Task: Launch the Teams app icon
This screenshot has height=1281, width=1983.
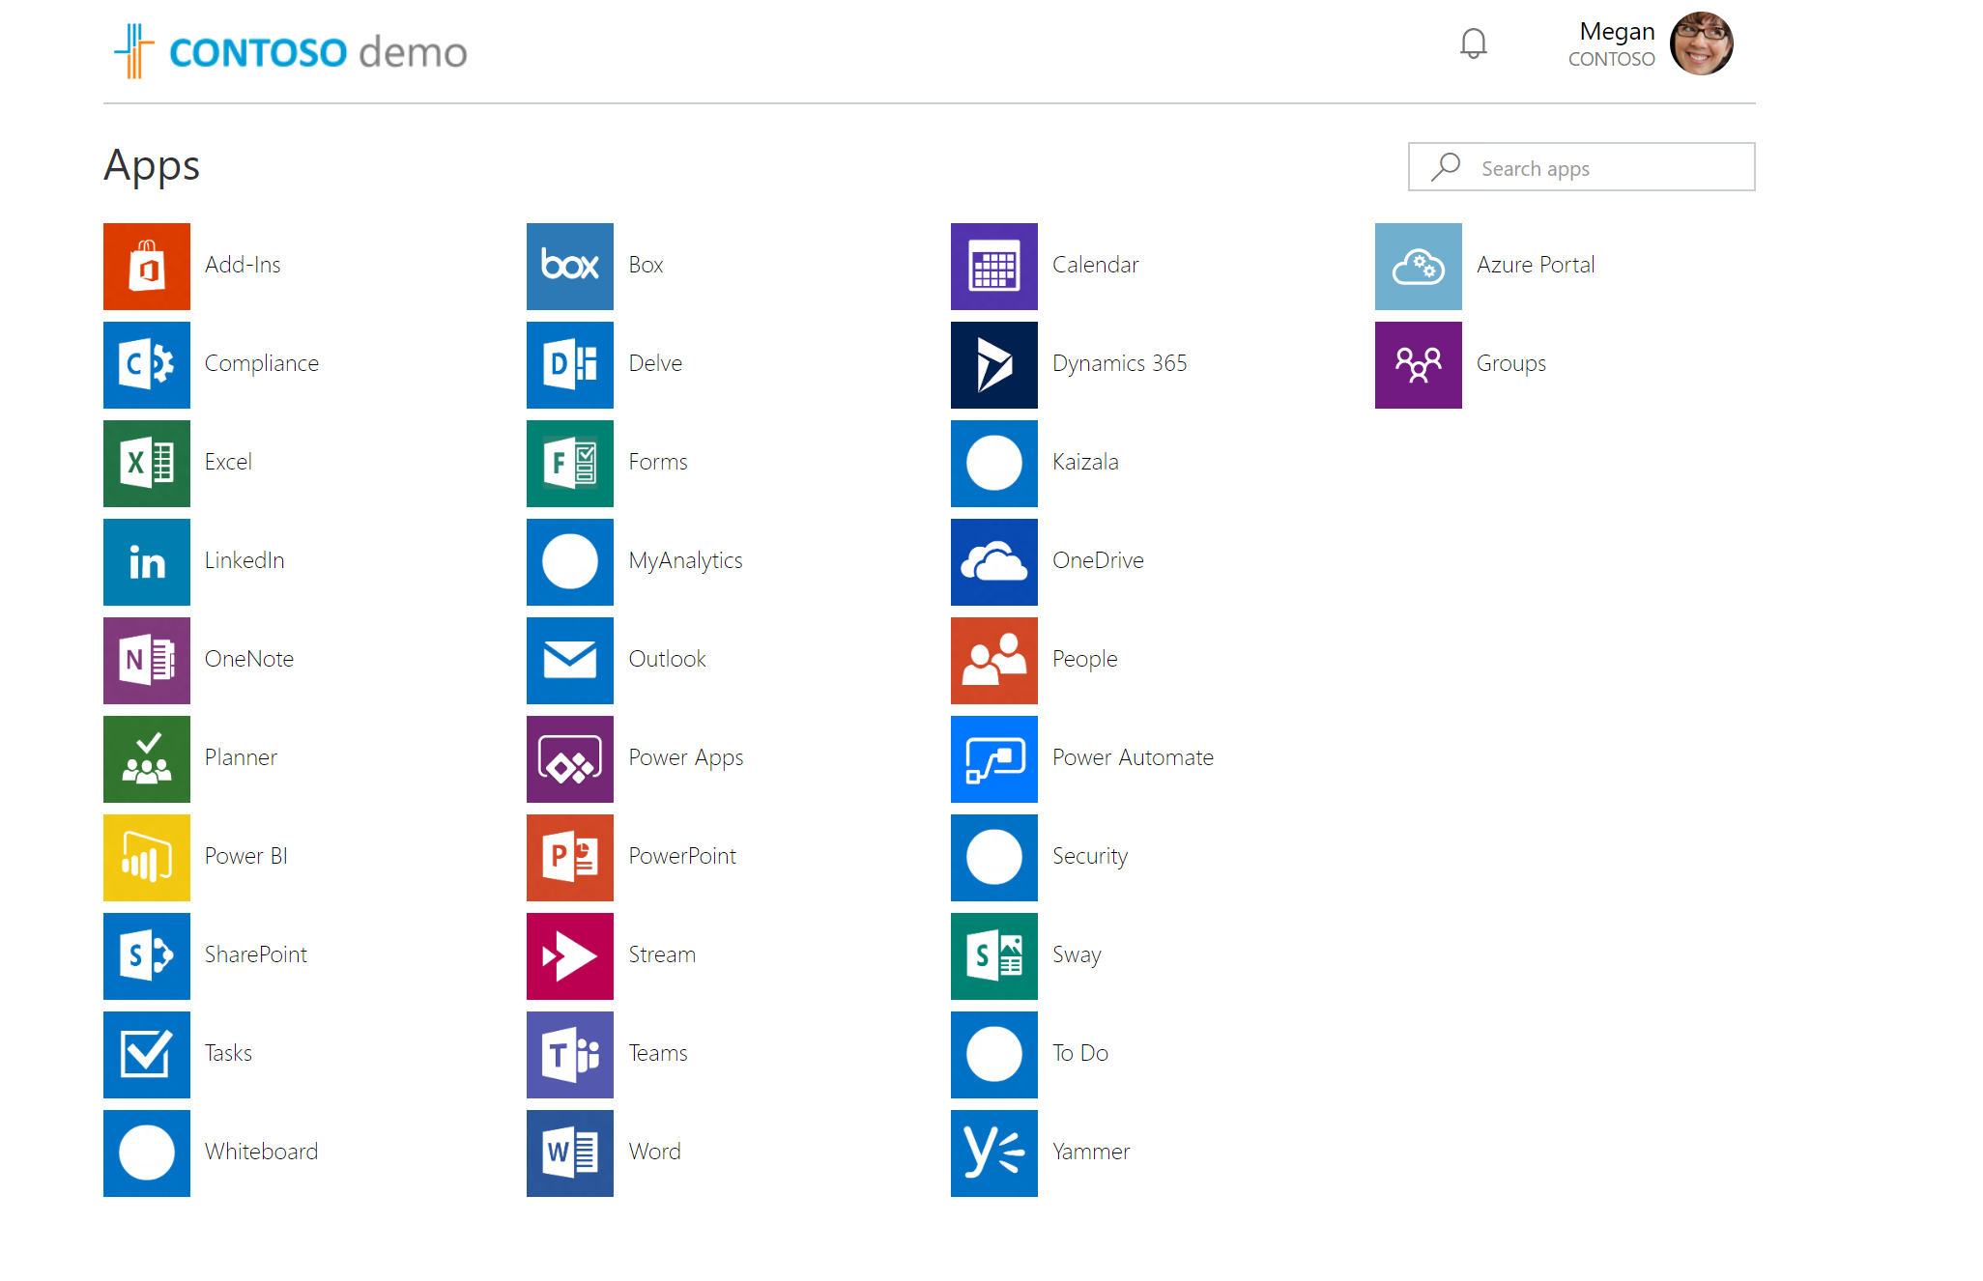Action: [570, 1055]
